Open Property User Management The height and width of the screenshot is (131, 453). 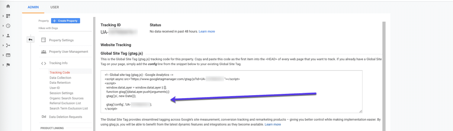point(68,52)
